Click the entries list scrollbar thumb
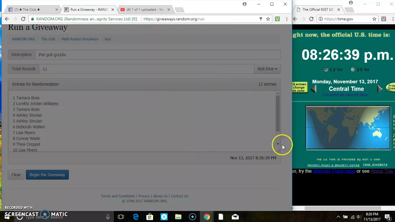This screenshot has height=222, width=395. point(278,113)
